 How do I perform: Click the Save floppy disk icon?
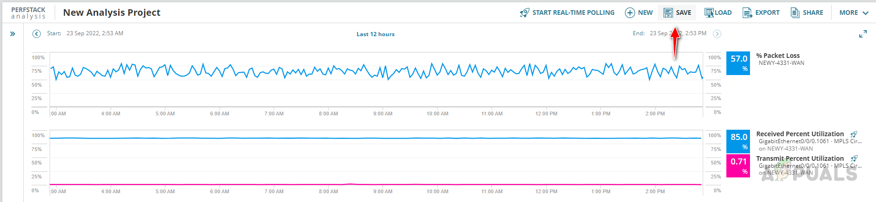668,13
